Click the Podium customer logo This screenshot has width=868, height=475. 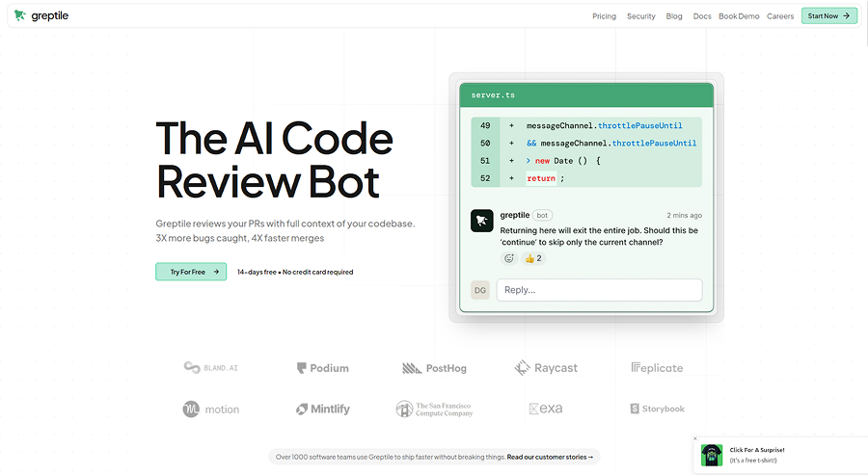click(x=323, y=368)
